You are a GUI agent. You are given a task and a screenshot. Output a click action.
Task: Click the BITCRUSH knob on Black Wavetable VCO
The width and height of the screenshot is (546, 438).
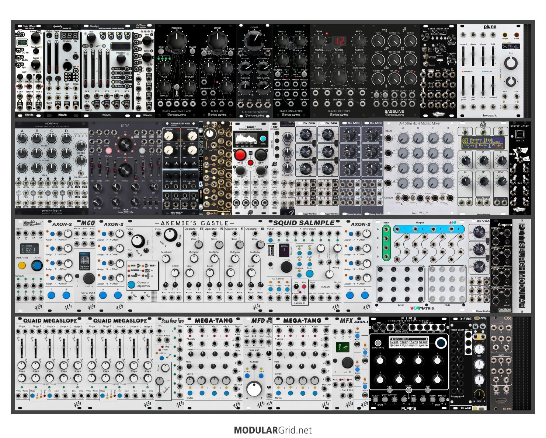point(189,68)
